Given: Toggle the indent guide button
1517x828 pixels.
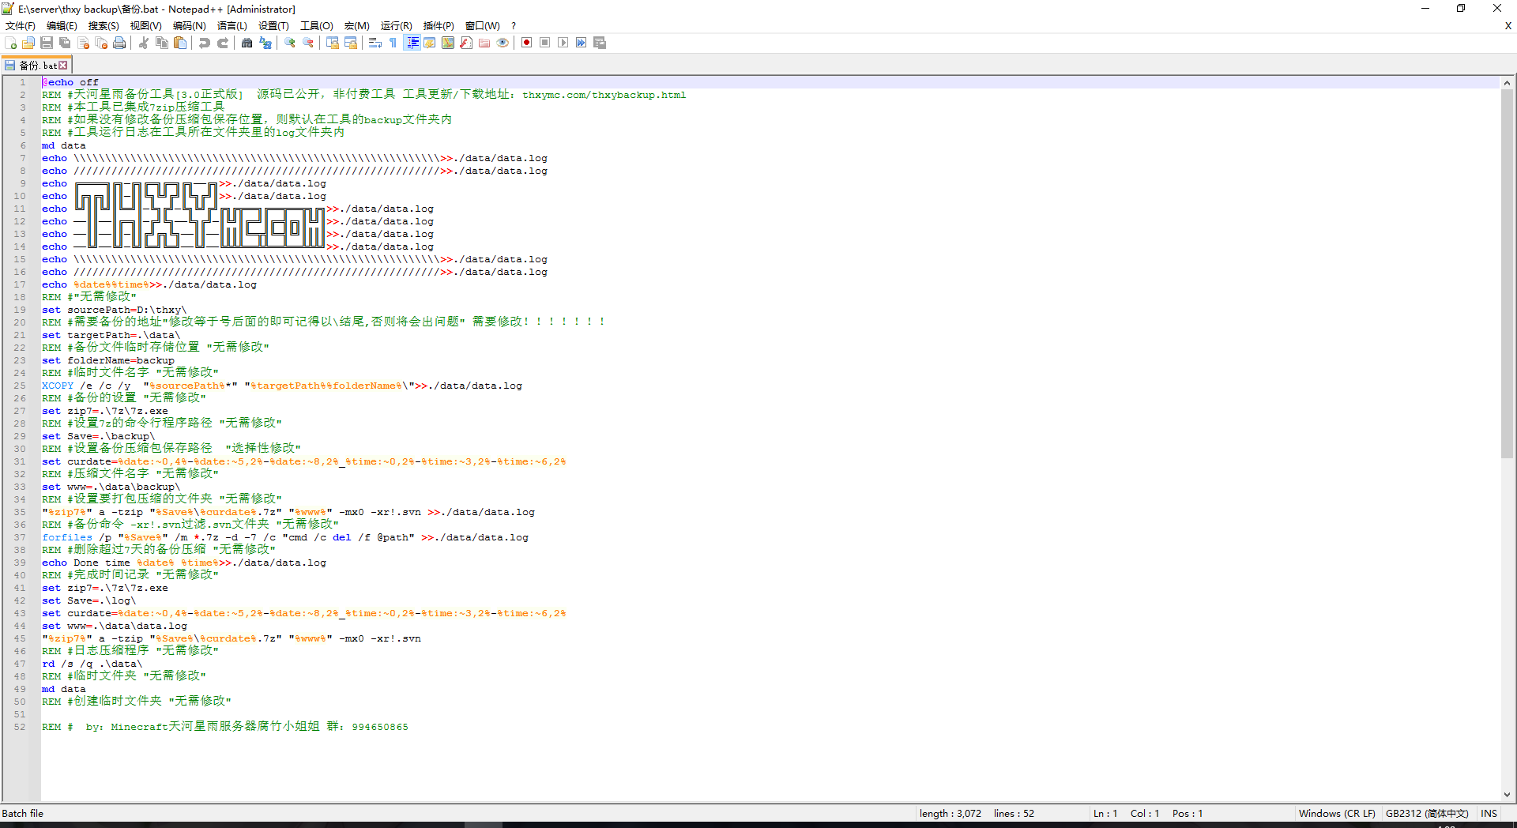Looking at the screenshot, I should coord(412,43).
